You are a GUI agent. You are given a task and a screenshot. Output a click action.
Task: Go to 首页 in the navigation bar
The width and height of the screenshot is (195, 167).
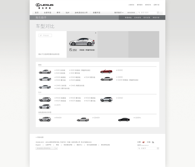point(37,13)
